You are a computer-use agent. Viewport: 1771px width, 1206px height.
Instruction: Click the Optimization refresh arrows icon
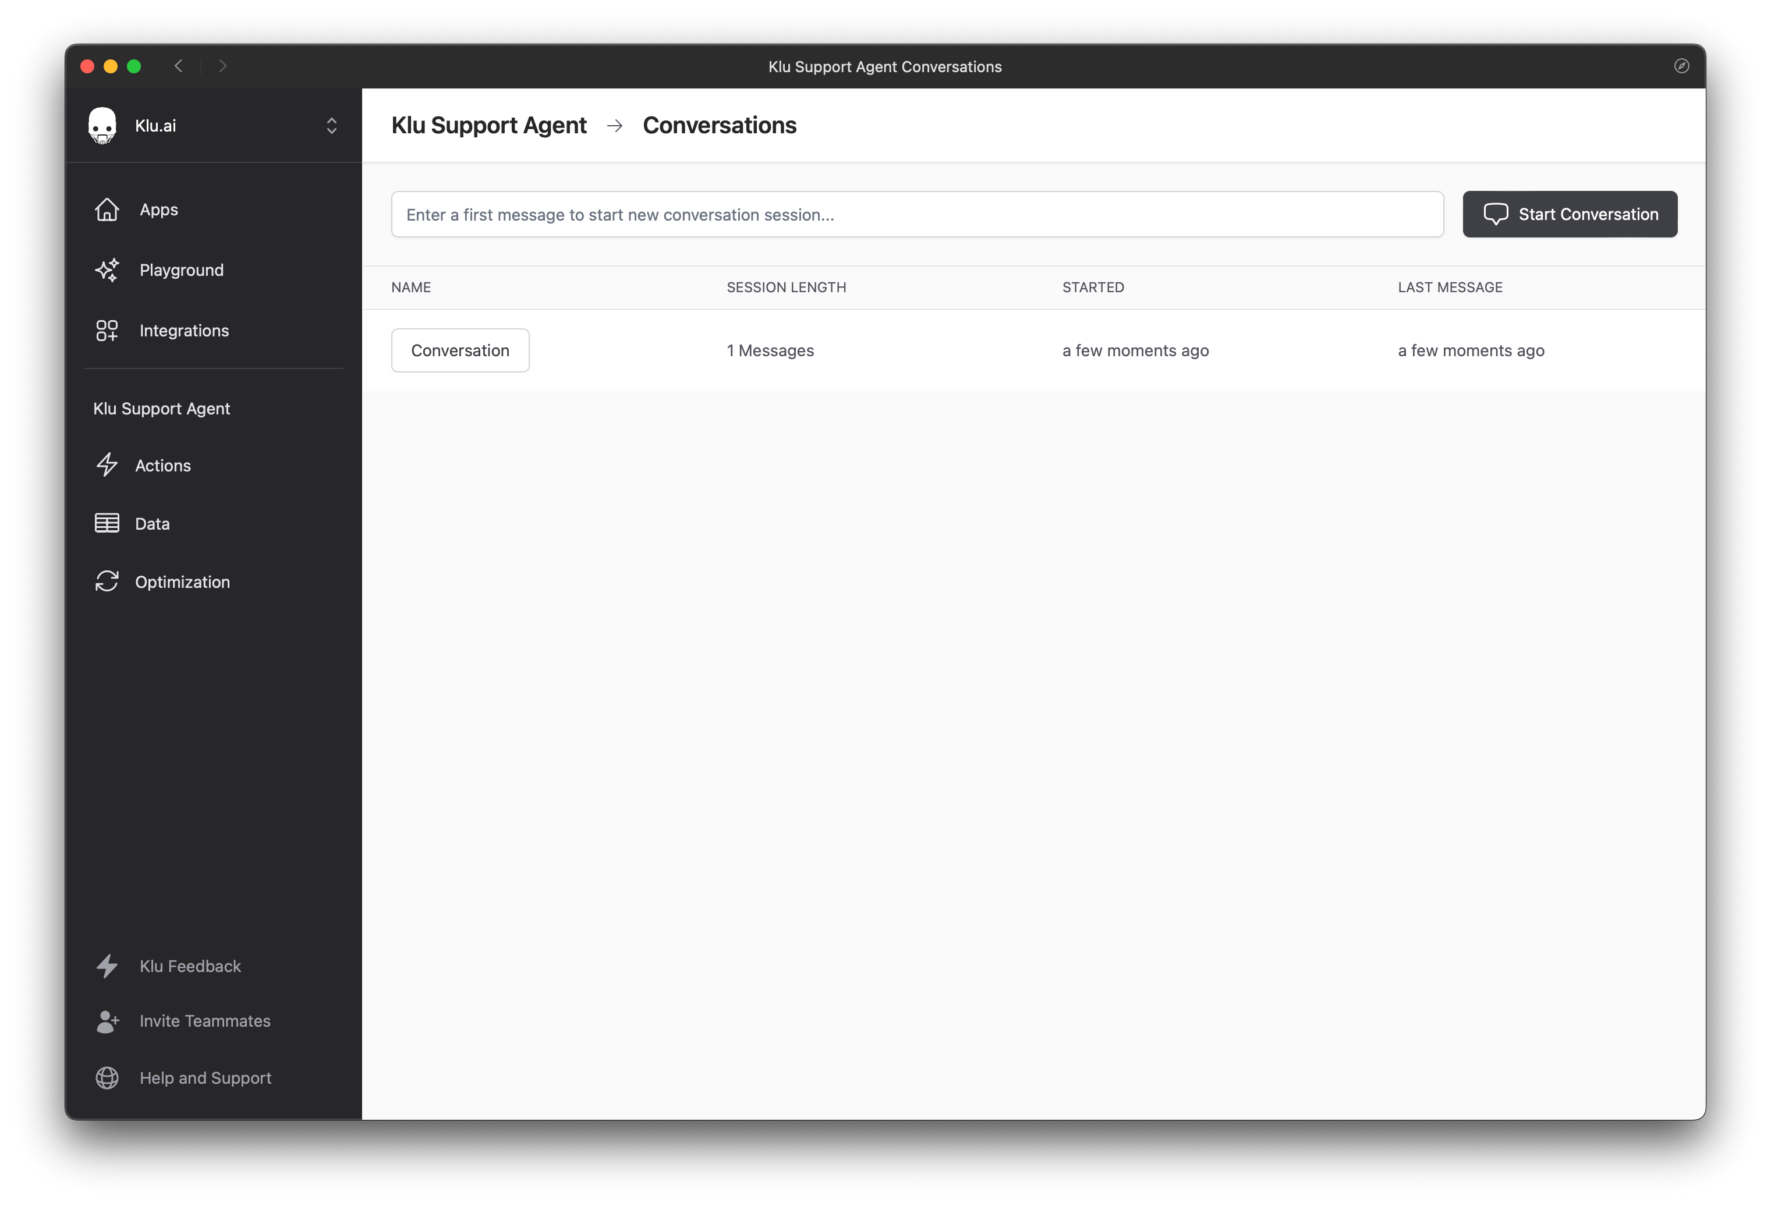click(x=107, y=581)
